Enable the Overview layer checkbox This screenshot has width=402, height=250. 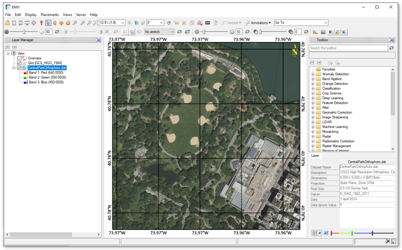point(19,58)
